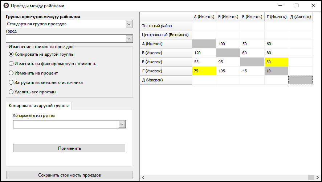This screenshot has width=322, height=182.
Task: Expand the 'Город' dropdown list
Action: coord(129,39)
